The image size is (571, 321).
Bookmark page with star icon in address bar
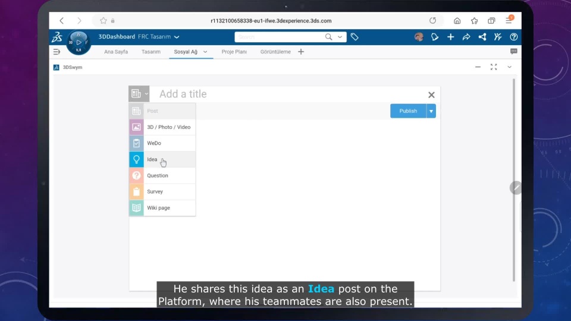103,21
